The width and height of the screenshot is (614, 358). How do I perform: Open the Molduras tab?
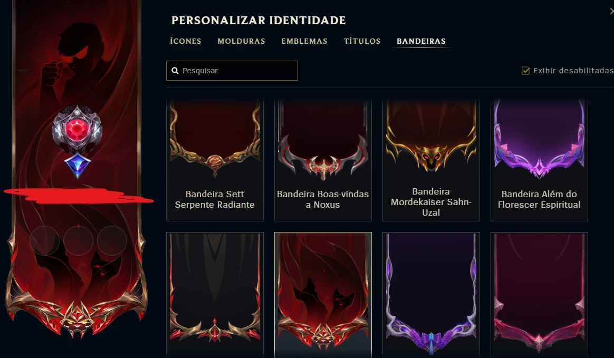click(x=241, y=41)
